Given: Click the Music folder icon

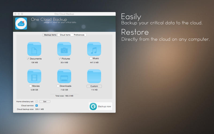Looking at the screenshot, I should click(x=94, y=49).
